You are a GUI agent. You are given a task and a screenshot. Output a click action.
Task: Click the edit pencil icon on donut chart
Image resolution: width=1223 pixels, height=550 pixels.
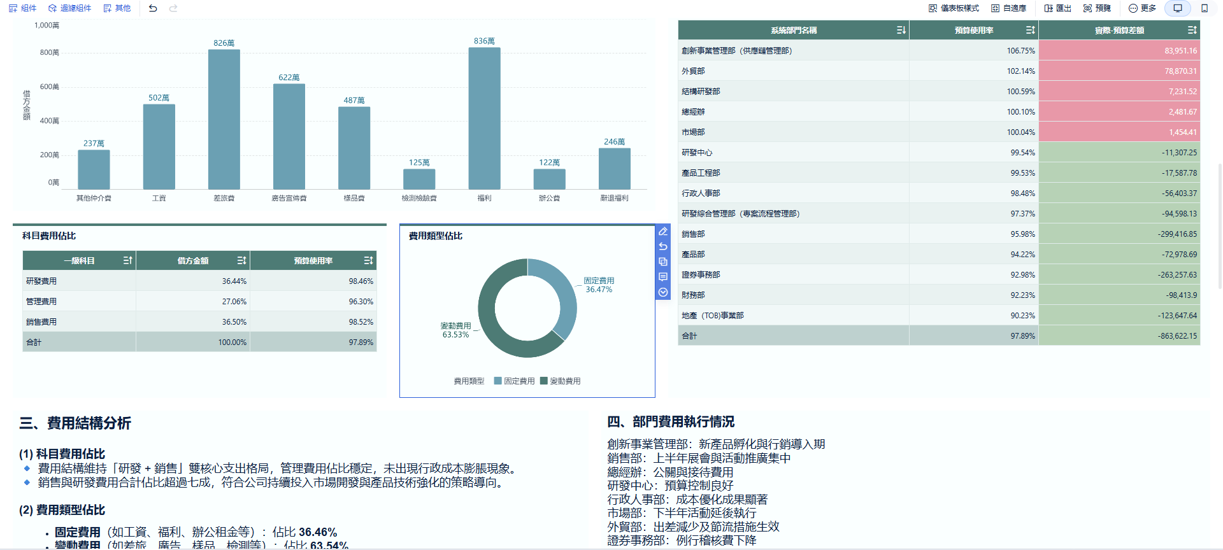pyautogui.click(x=663, y=231)
